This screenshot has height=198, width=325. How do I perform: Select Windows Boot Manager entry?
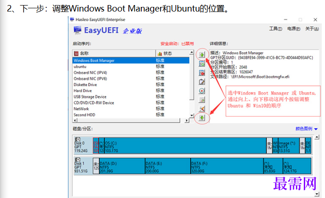131,60
